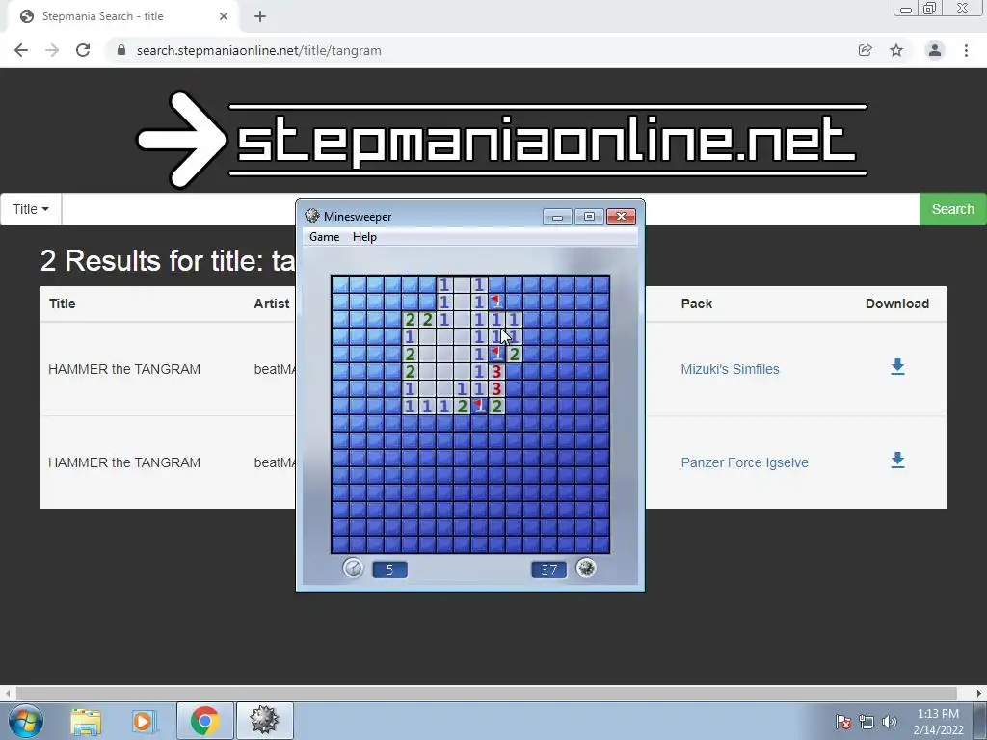Download the Mizuki's Simfiles row song
The width and height of the screenshot is (987, 740).
tap(897, 367)
